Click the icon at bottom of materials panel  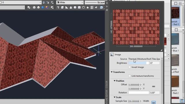point(182,101)
